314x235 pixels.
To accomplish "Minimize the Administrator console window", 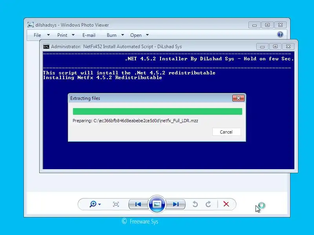I will (x=262, y=47).
